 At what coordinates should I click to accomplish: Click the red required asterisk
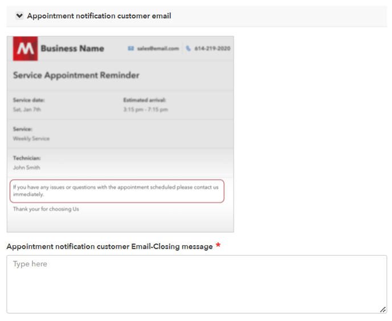click(218, 246)
